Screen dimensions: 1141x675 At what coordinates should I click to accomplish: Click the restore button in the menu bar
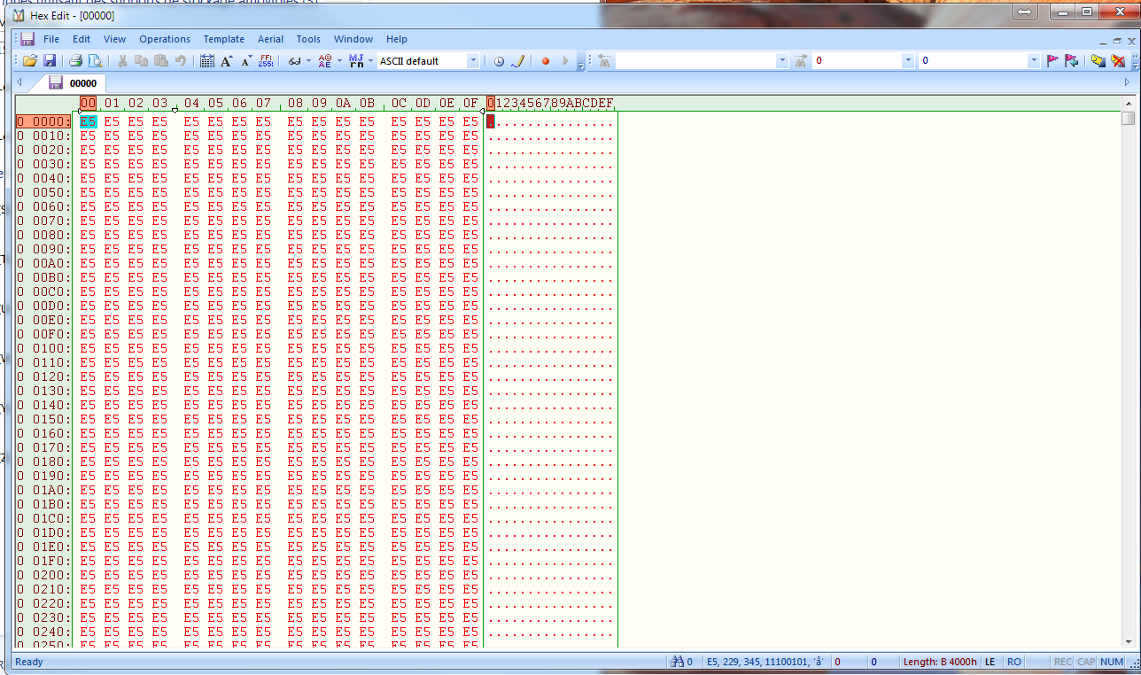point(1117,42)
